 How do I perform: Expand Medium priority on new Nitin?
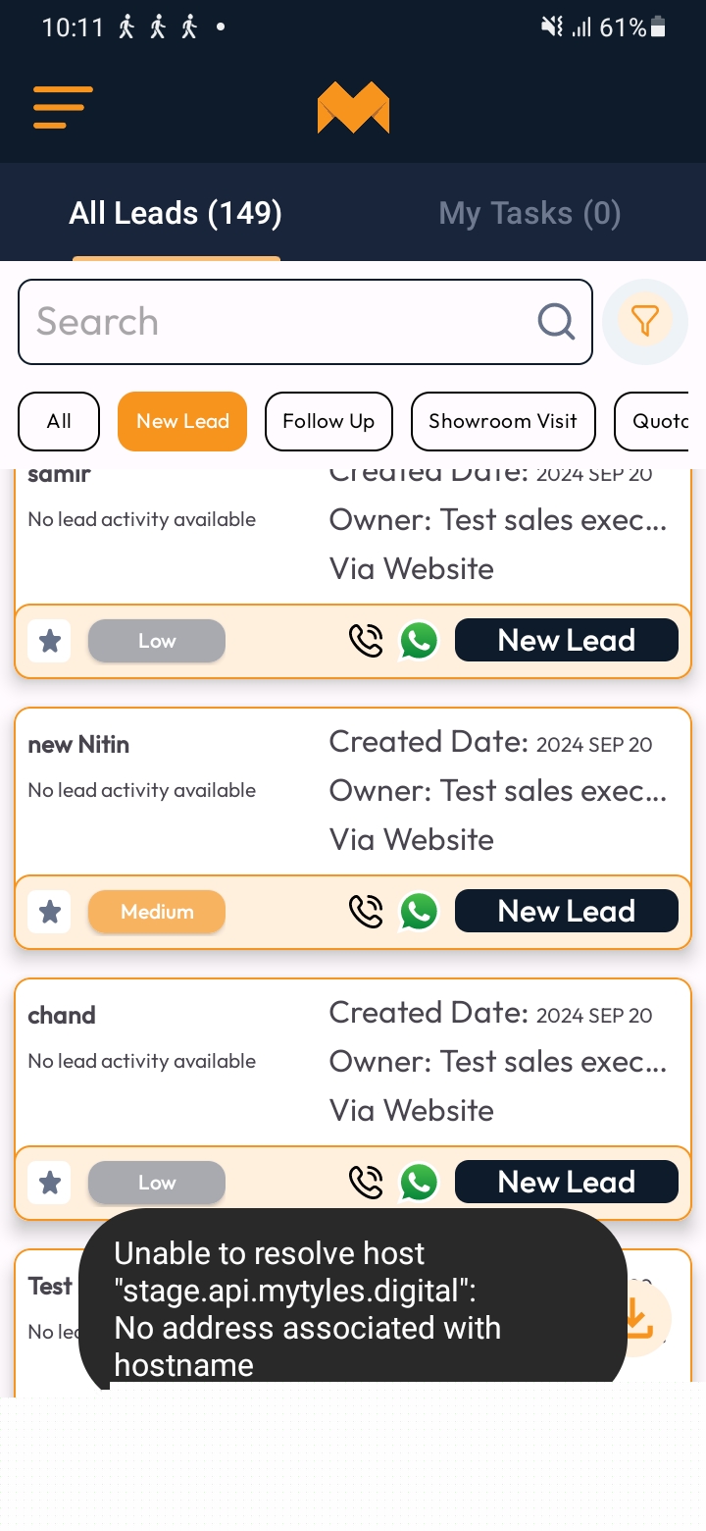pyautogui.click(x=157, y=912)
